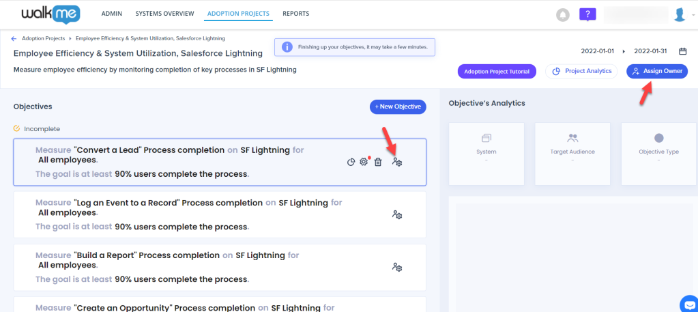
Task: Click the Project Analytics button
Action: point(581,71)
